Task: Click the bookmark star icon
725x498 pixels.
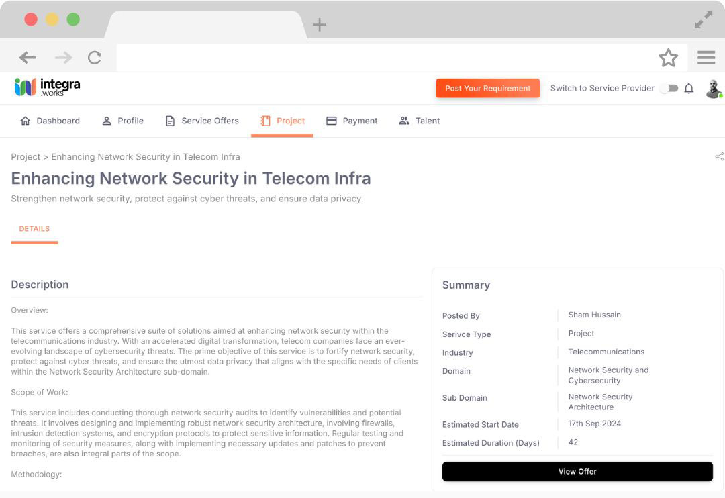Action: [x=668, y=58]
